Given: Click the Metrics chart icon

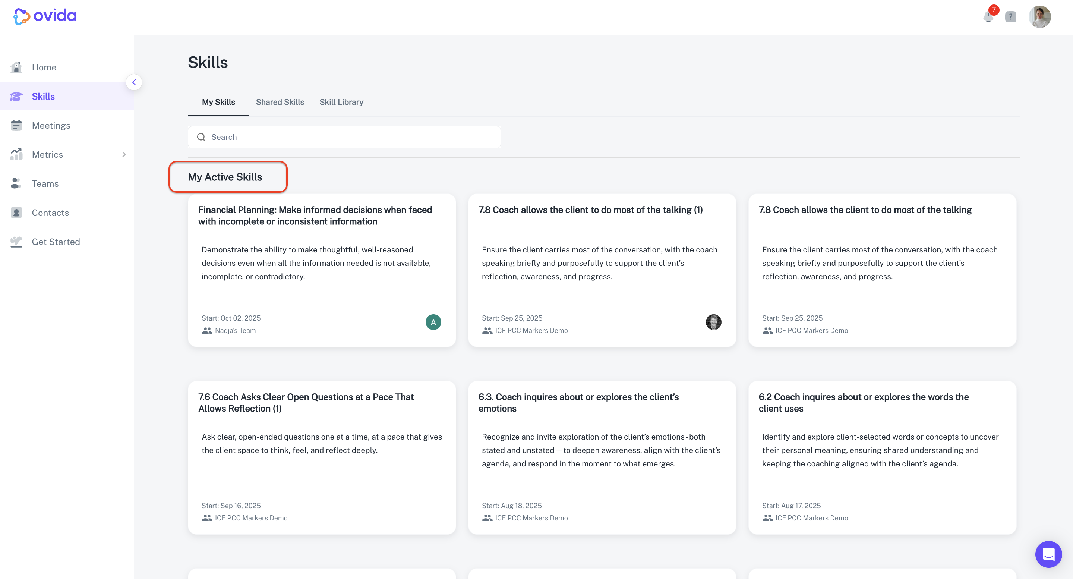Looking at the screenshot, I should (16, 154).
